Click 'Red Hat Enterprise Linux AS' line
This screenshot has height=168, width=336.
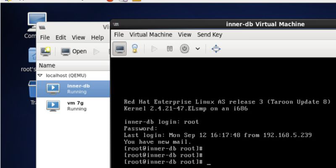coord(227,102)
